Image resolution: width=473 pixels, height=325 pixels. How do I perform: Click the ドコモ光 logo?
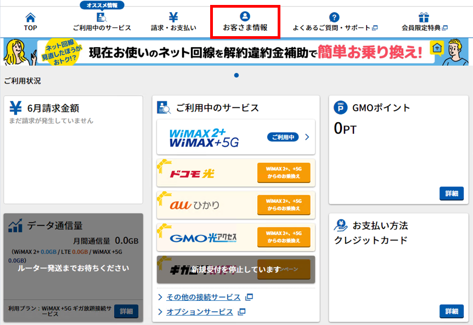(x=192, y=174)
